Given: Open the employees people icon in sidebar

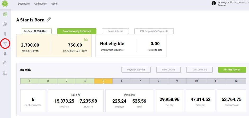Looking at the screenshot, I should (x=5, y=24).
